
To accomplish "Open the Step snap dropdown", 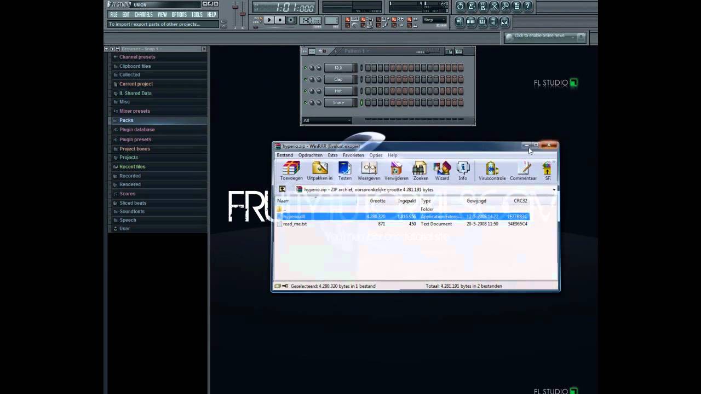I will 434,20.
